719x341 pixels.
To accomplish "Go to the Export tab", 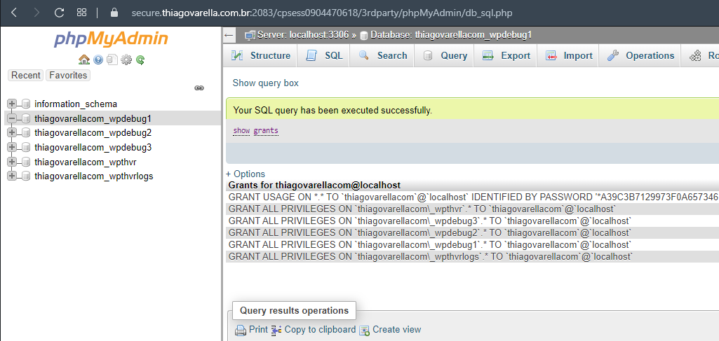I will click(505, 56).
